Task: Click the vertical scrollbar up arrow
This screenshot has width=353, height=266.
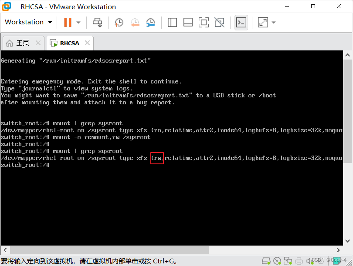Action: pyautogui.click(x=347, y=55)
